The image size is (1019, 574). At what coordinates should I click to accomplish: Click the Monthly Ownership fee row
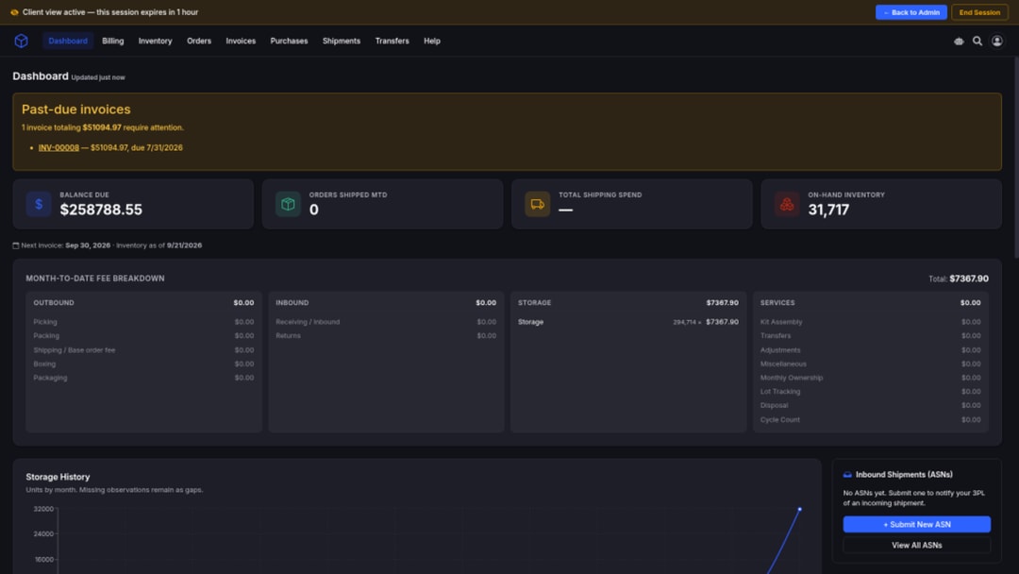871,378
